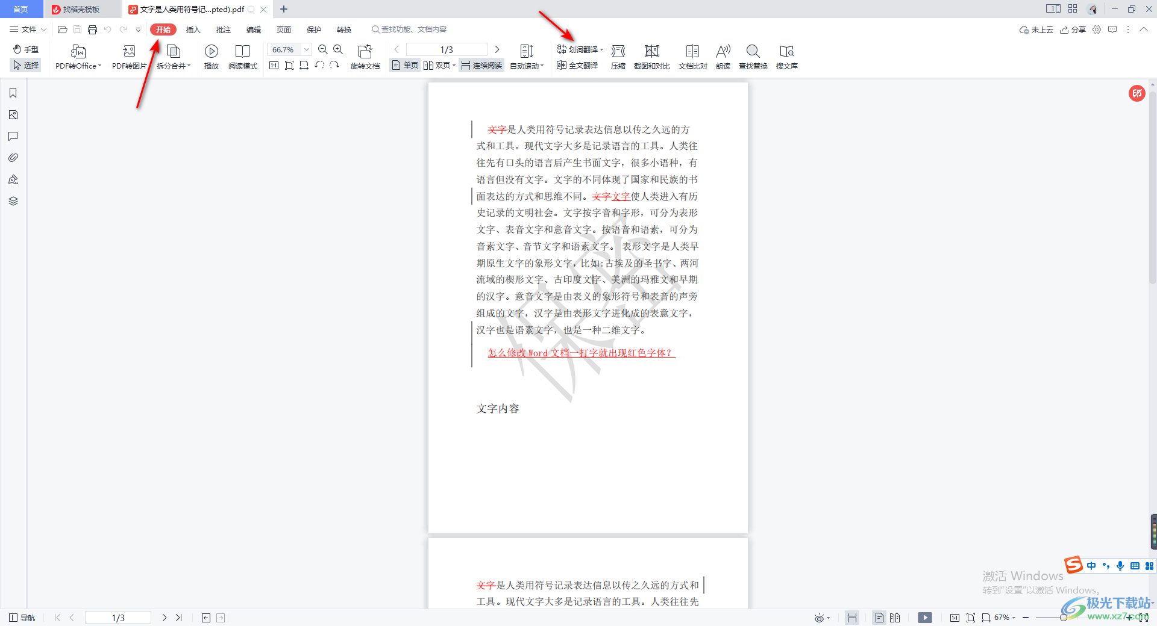Go to previous page arrow in toolbar

click(x=397, y=49)
